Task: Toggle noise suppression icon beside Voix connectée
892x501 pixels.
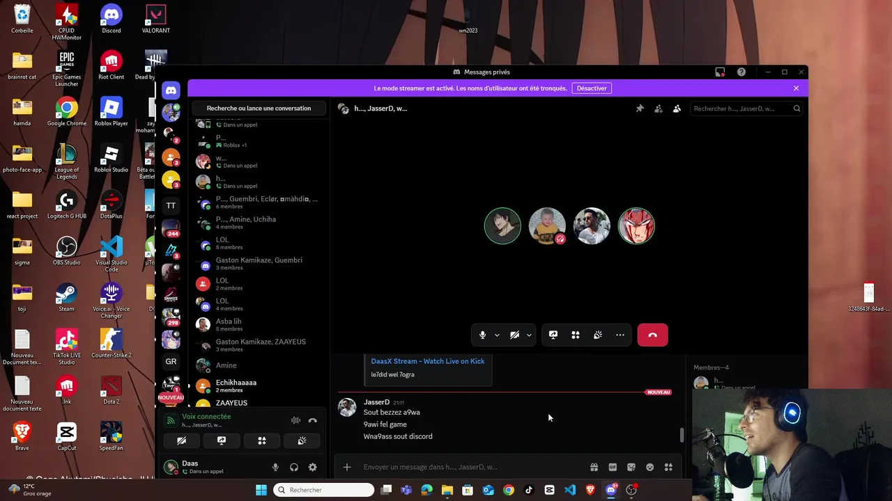Action: [295, 420]
